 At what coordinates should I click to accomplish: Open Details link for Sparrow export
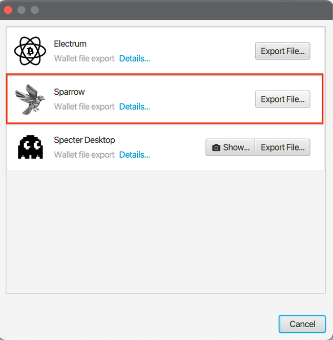pos(134,107)
